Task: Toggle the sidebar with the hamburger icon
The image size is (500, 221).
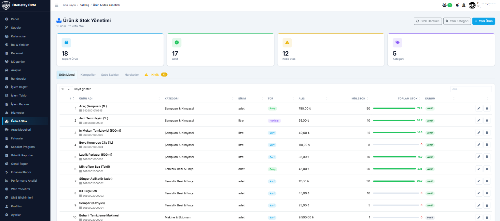Action: pos(57,5)
